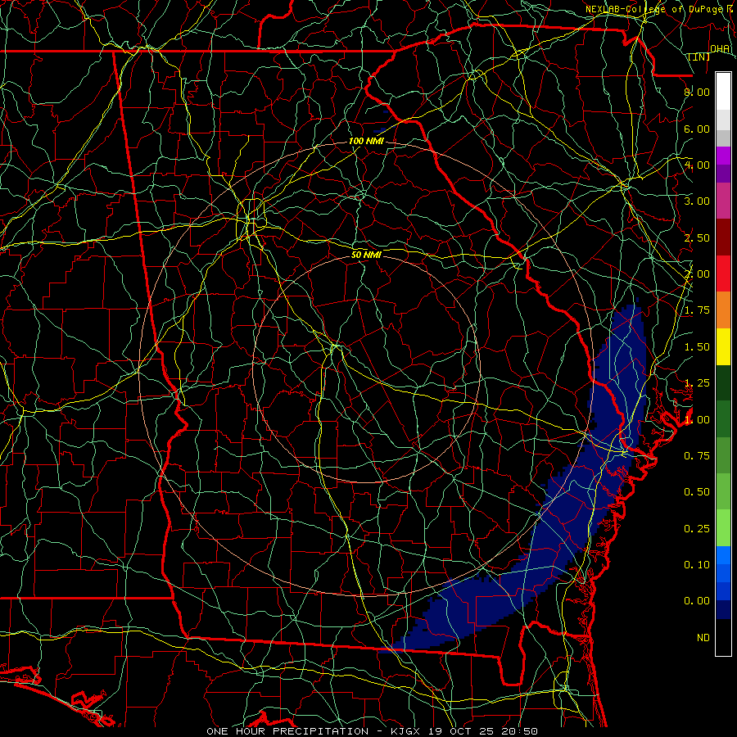
Task: Click the 1.50 legend value
Action: pos(697,347)
